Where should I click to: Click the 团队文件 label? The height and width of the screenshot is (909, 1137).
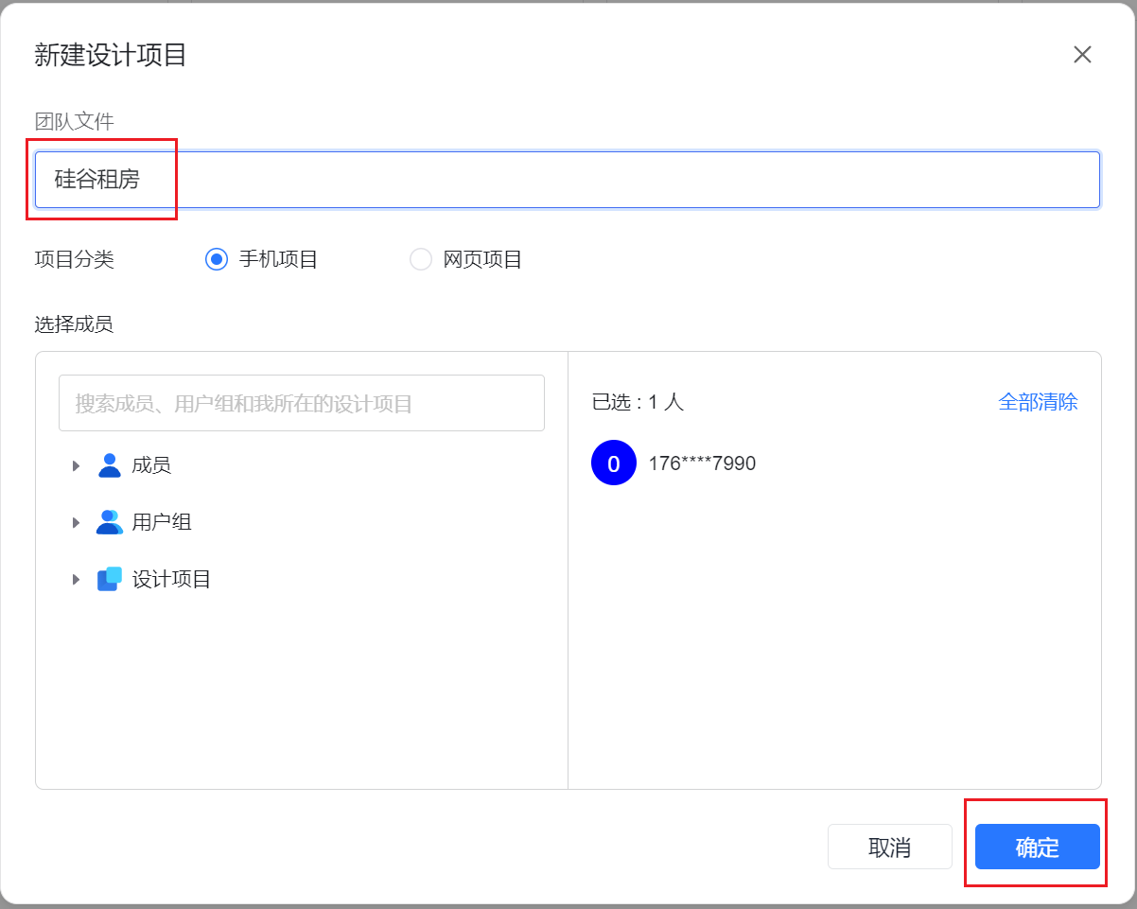coord(74,121)
